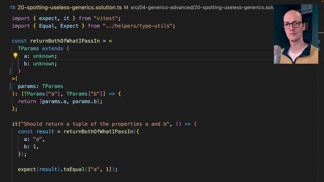Click the M modified status indicator
This screenshot has width=324, height=182.
tap(126, 7)
